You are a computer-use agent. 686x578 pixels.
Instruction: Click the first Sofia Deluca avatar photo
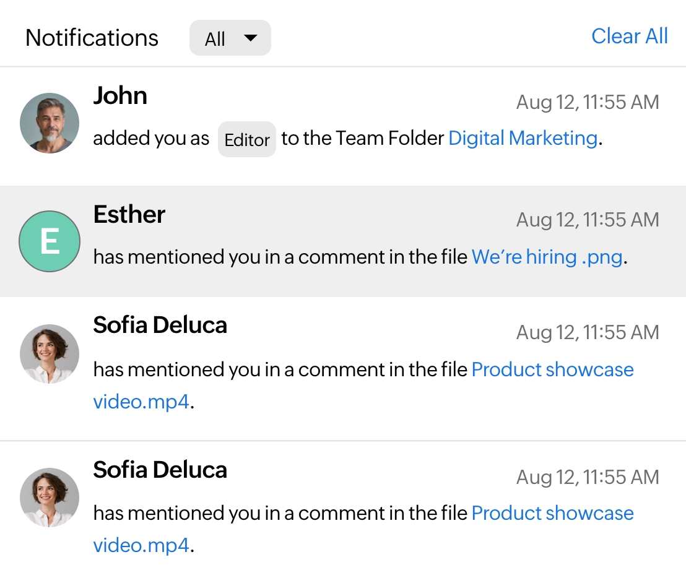point(50,354)
